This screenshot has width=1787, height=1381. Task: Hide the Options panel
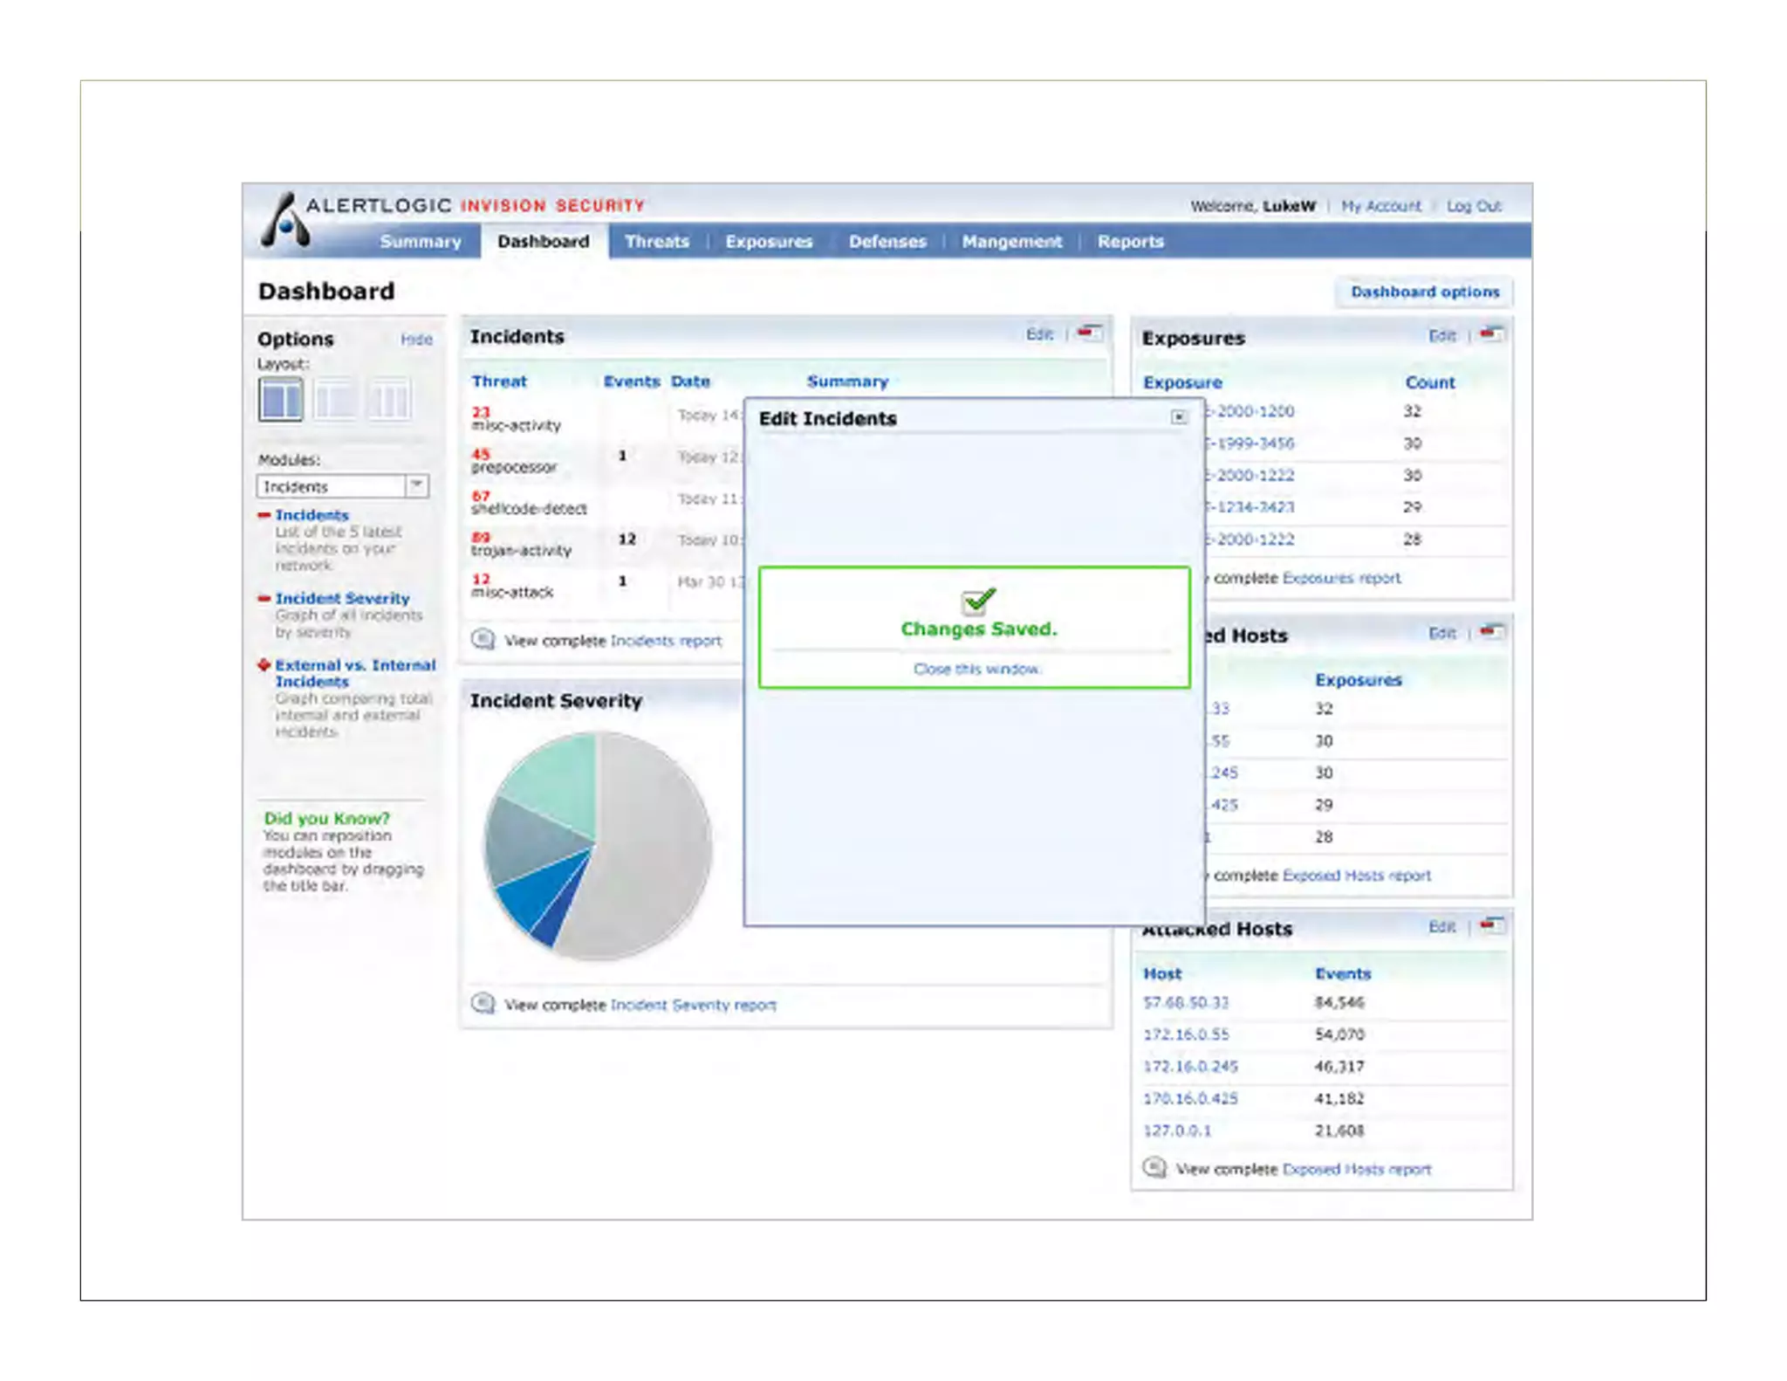pos(416,339)
